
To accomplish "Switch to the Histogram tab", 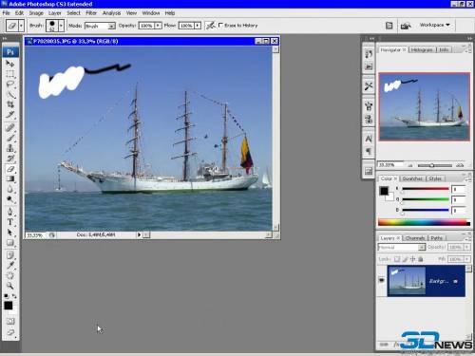I will 422,49.
